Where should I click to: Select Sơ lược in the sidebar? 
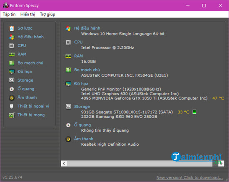25,28
